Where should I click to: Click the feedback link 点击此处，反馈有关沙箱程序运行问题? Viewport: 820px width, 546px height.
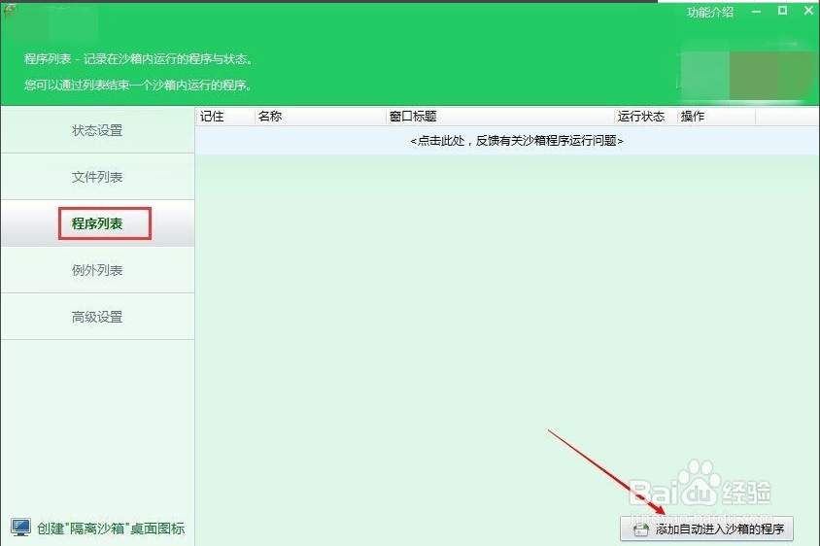point(517,141)
